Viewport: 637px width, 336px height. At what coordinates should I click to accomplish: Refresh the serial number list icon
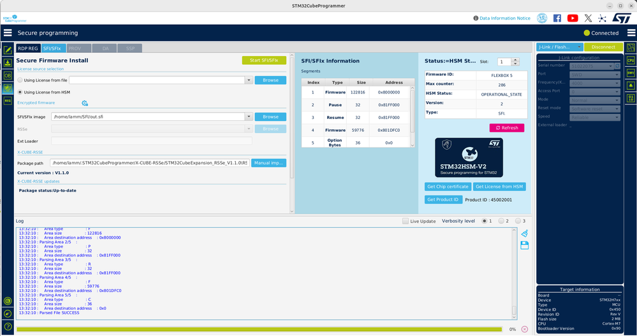pos(617,66)
